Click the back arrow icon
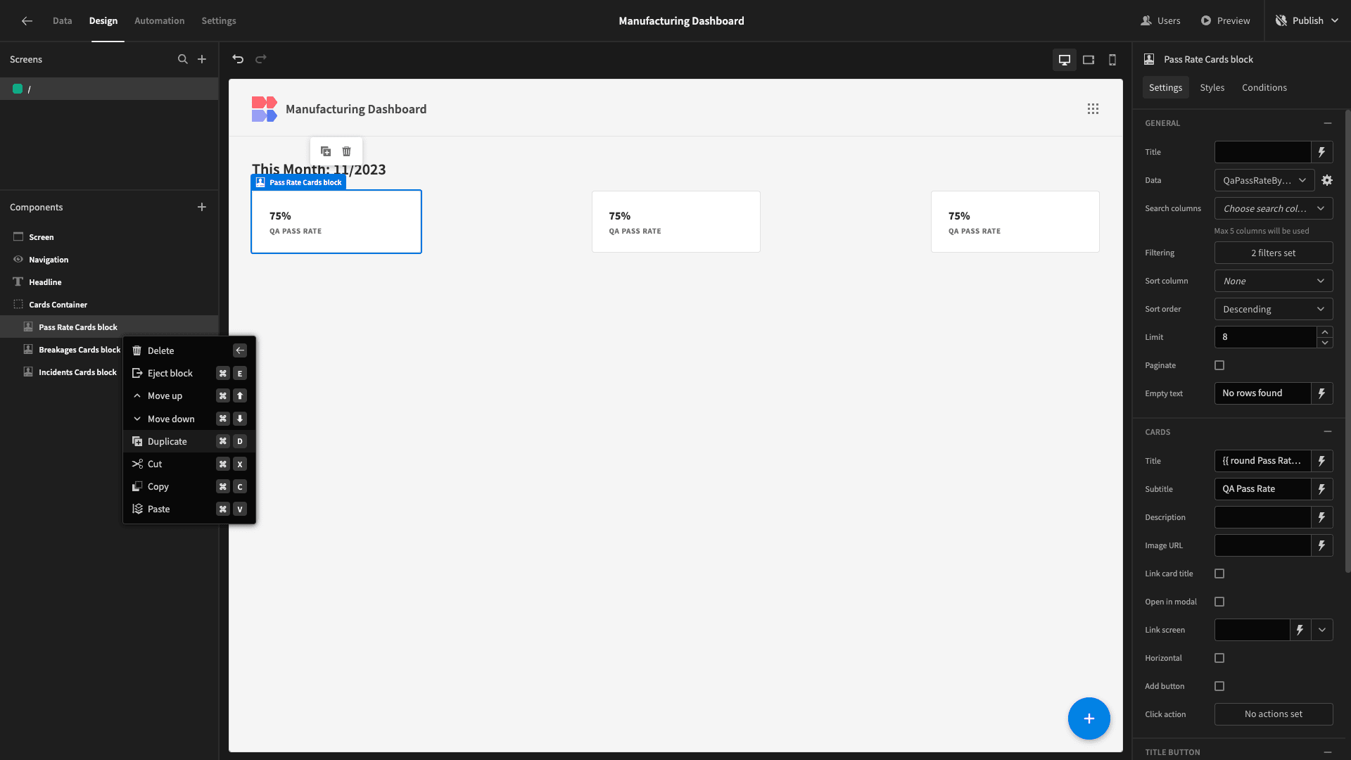 click(x=27, y=20)
